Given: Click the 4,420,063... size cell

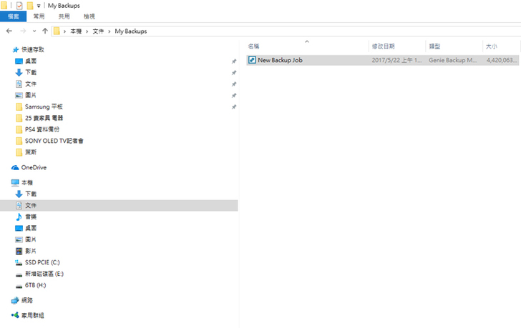Looking at the screenshot, I should 502,60.
